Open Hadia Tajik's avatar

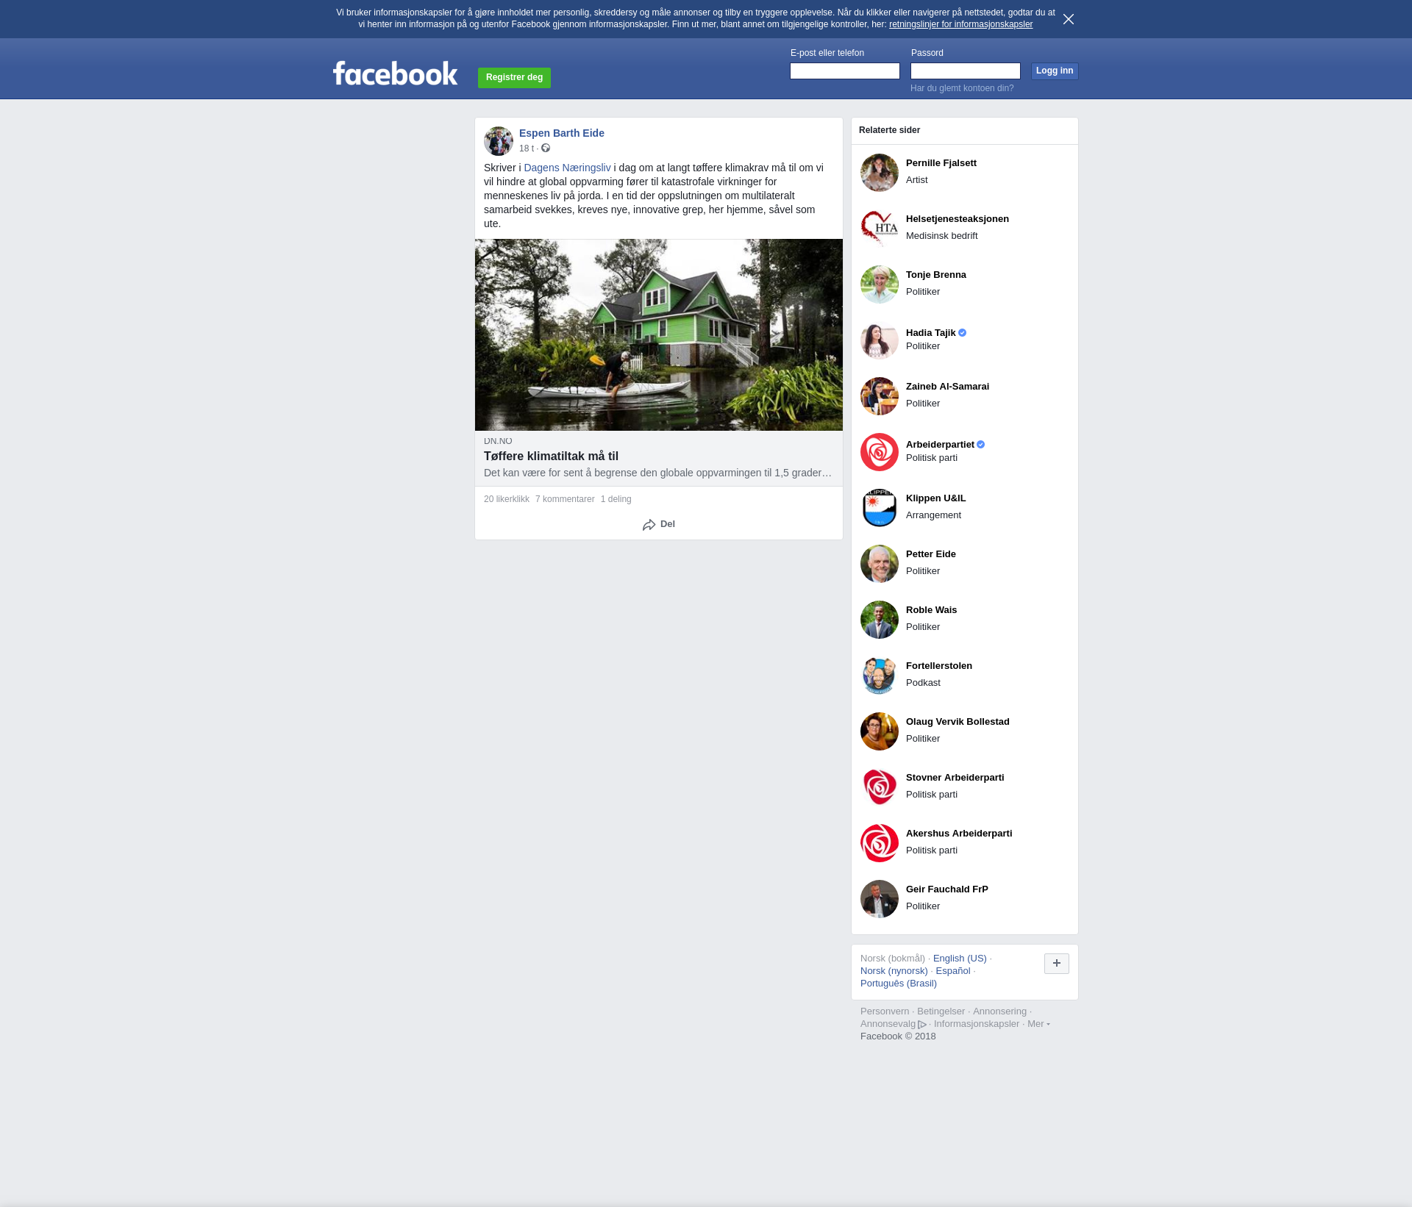point(880,340)
